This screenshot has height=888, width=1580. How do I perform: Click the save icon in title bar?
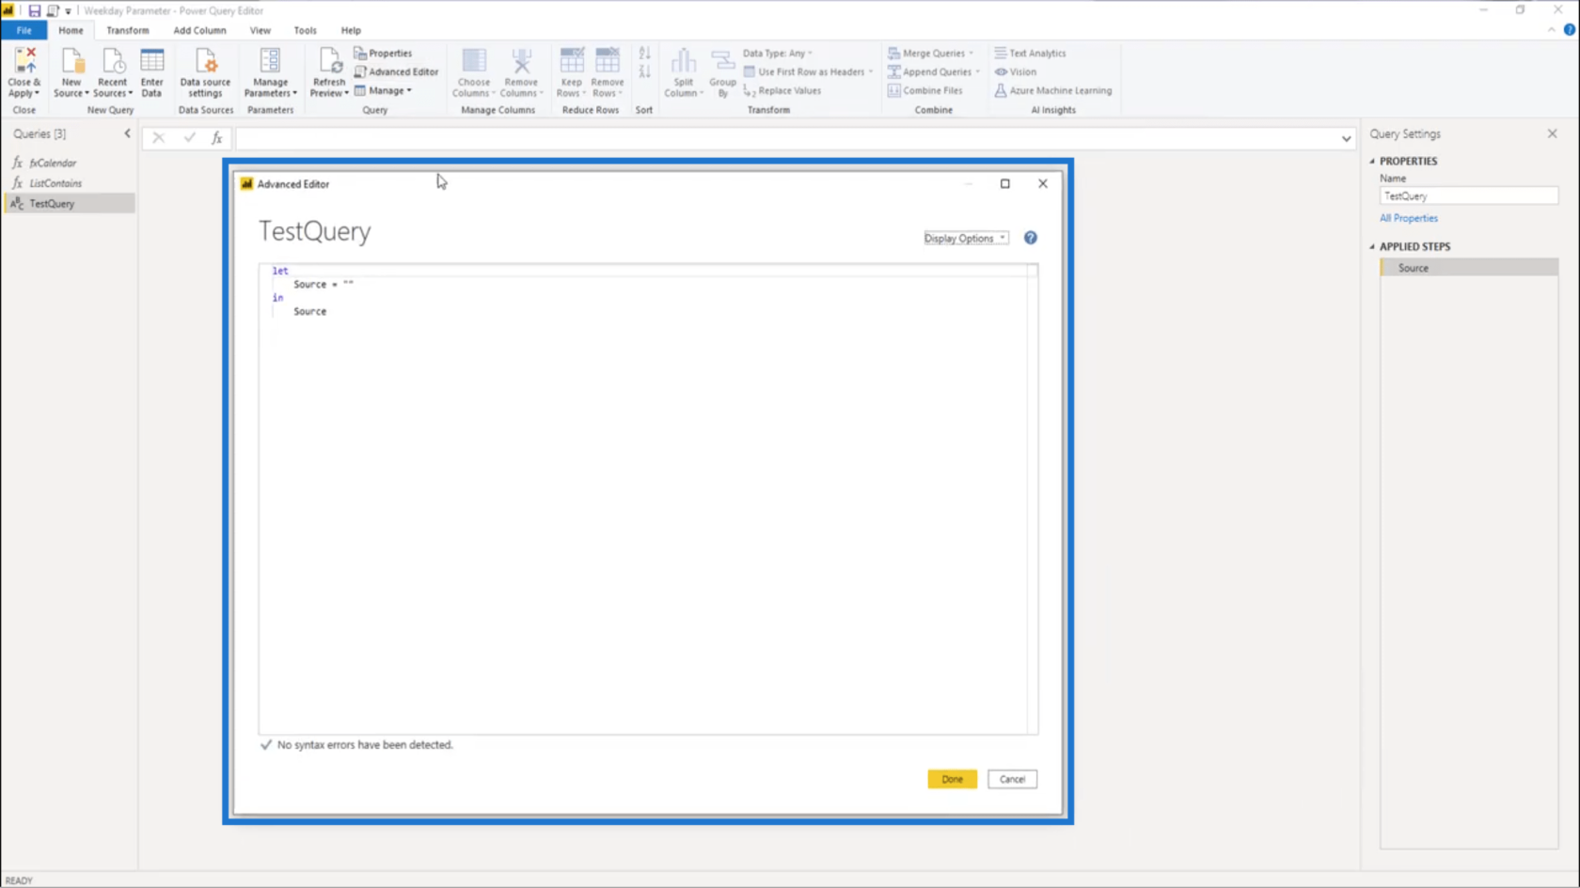34,11
